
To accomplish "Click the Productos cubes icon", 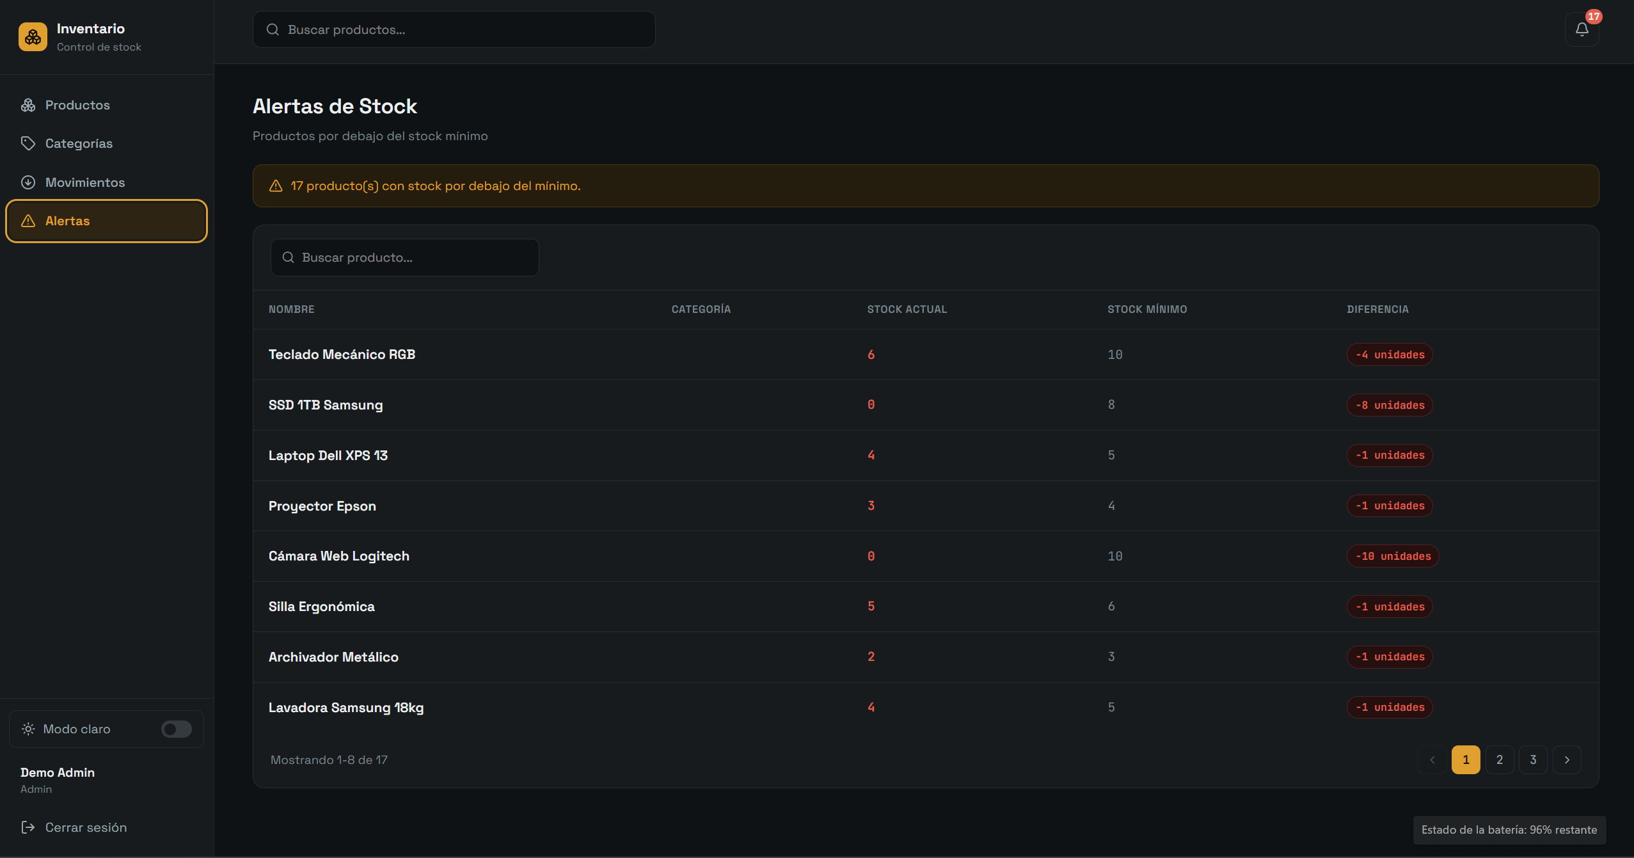I will [28, 105].
